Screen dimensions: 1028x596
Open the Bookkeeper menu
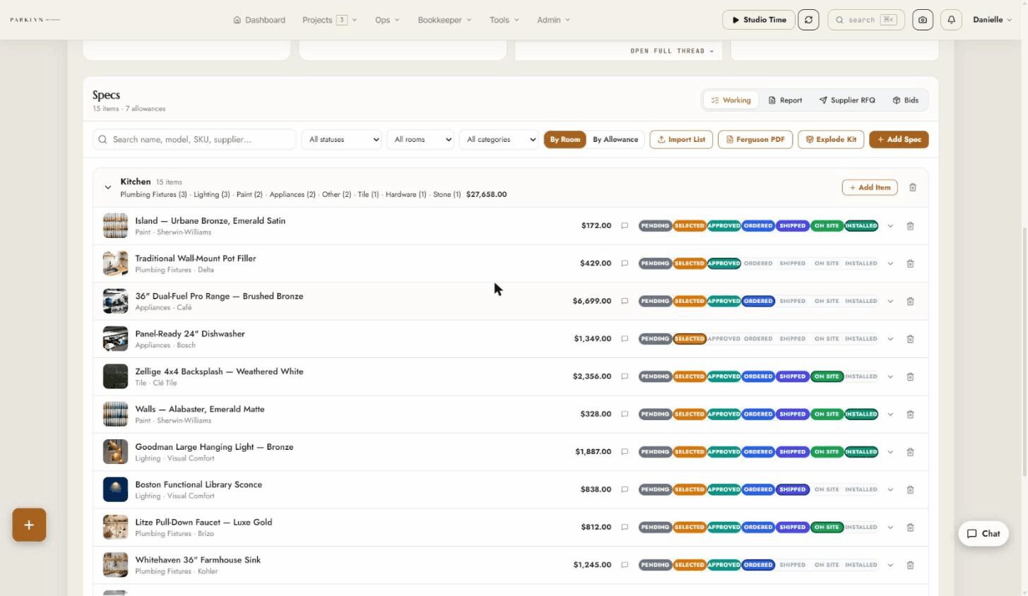point(444,20)
